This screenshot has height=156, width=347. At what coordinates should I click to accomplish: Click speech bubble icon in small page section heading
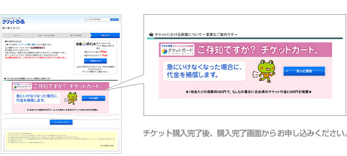click(5, 79)
